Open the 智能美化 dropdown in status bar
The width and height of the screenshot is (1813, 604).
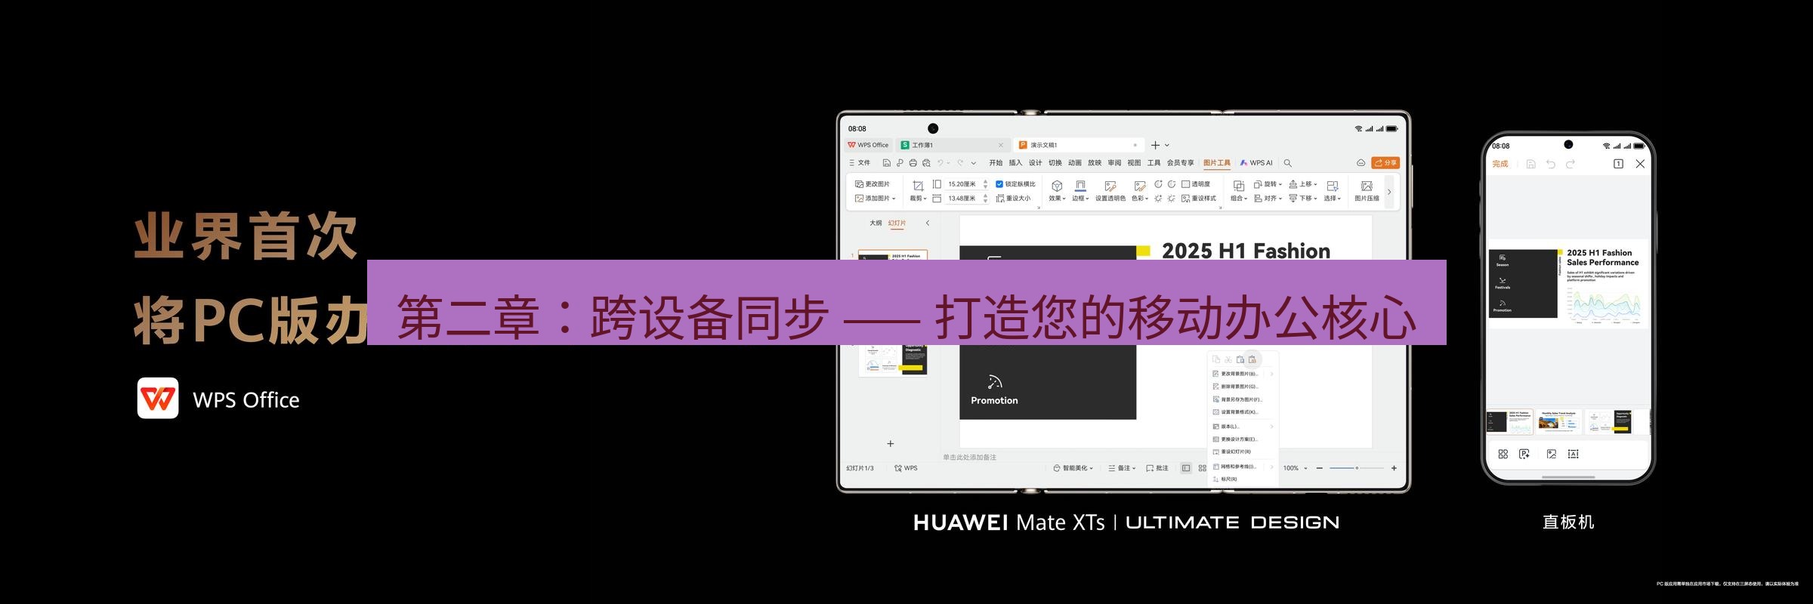pos(1073,468)
